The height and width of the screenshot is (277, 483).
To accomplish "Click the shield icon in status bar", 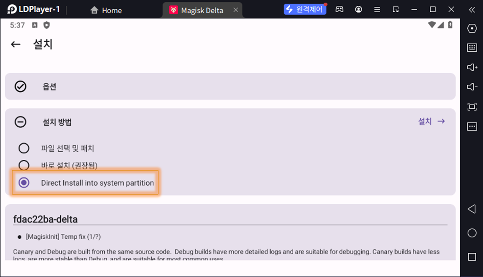I will [46, 25].
